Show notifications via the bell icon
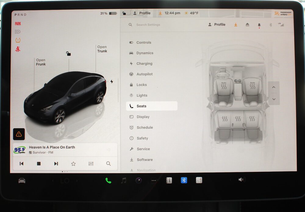The image size is (305, 212). click(x=259, y=25)
